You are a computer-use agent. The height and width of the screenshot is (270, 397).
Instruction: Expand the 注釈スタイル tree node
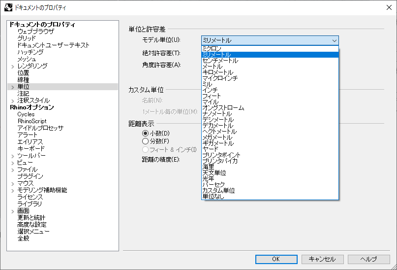click(x=12, y=101)
